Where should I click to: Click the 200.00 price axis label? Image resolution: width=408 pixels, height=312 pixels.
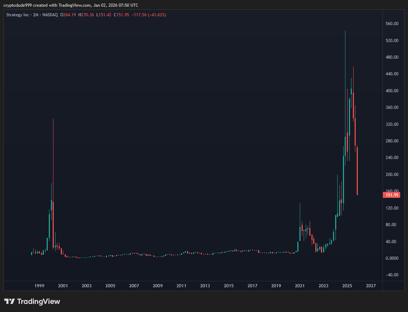392,175
